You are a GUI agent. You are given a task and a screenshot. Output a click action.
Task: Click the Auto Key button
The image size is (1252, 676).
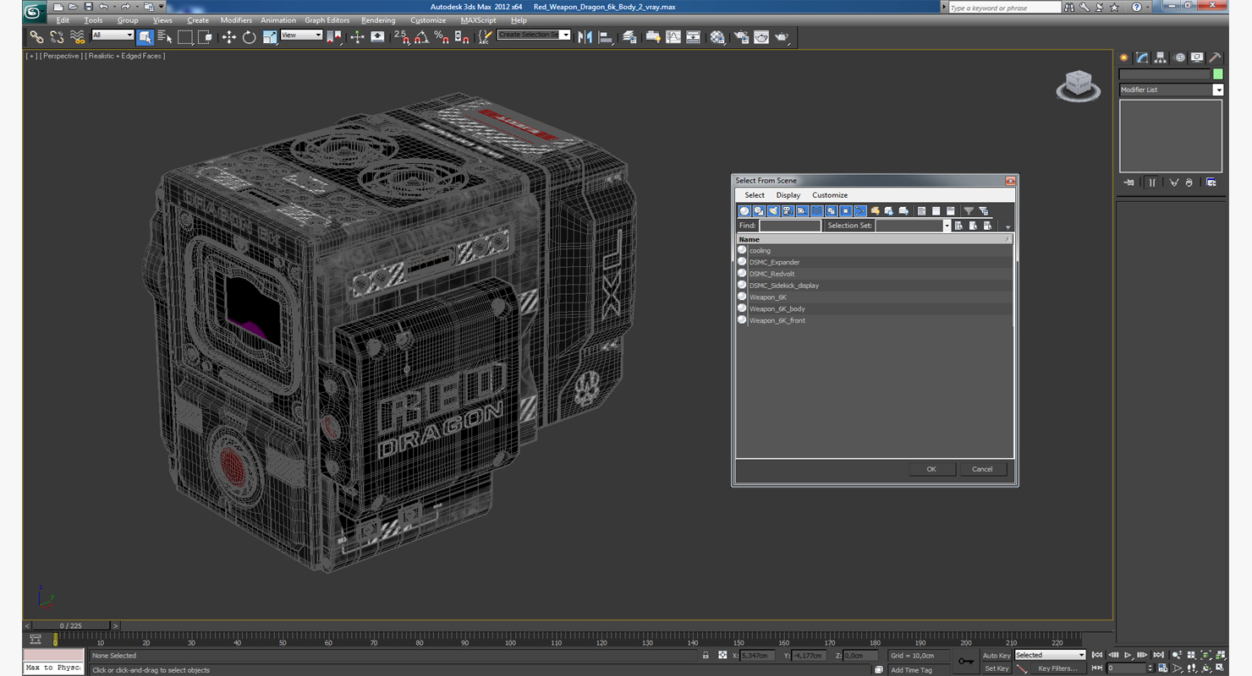996,656
